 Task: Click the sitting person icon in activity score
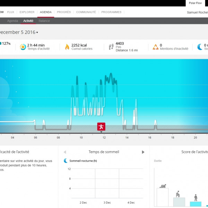pos(178,194)
